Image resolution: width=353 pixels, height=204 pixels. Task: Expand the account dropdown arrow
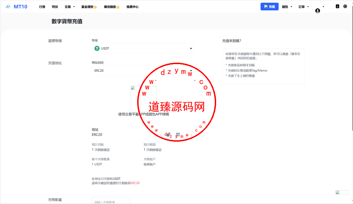323,7
